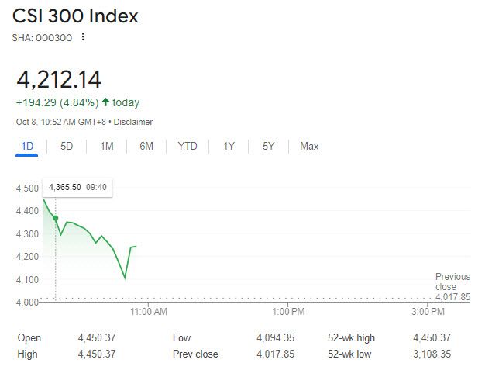This screenshot has width=492, height=370.
Task: Click the 3:00 PM axis label
Action: coord(428,311)
